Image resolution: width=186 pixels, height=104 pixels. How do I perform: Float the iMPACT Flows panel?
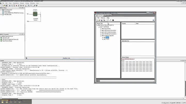point(22,8)
